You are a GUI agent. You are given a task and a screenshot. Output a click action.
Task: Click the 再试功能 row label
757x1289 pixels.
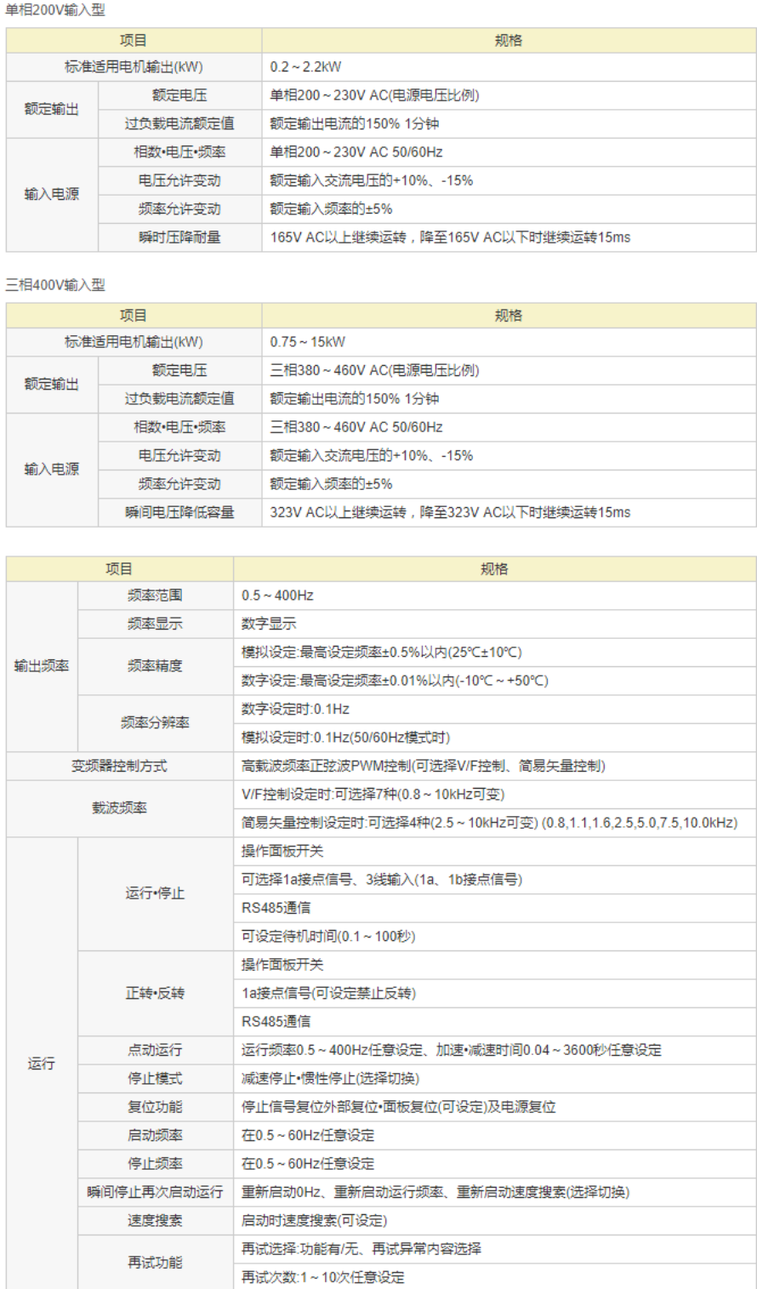click(x=155, y=1263)
